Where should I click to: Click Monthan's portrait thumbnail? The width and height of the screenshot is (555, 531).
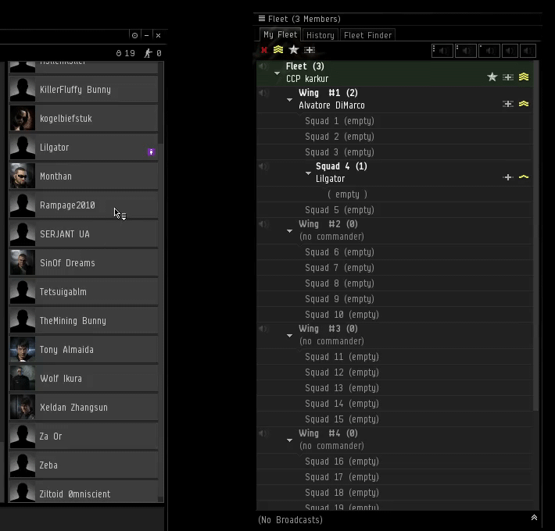tap(23, 176)
